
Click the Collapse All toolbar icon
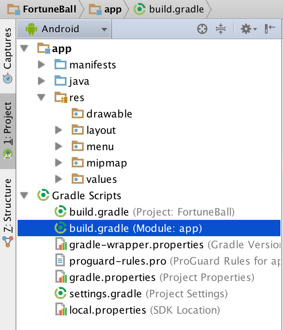221,29
